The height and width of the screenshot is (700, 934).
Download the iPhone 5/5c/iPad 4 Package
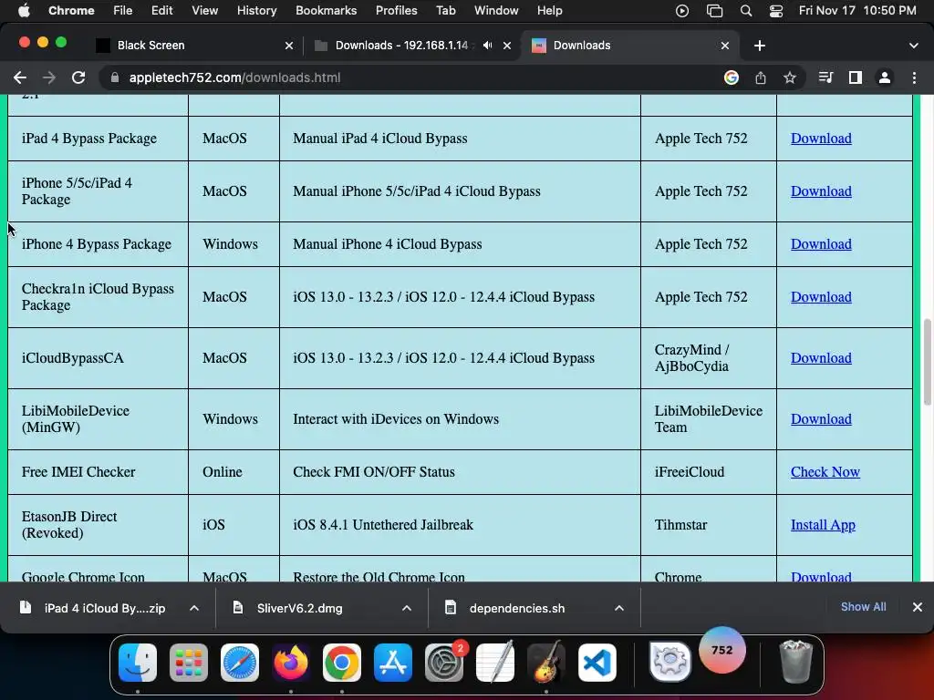(x=821, y=191)
